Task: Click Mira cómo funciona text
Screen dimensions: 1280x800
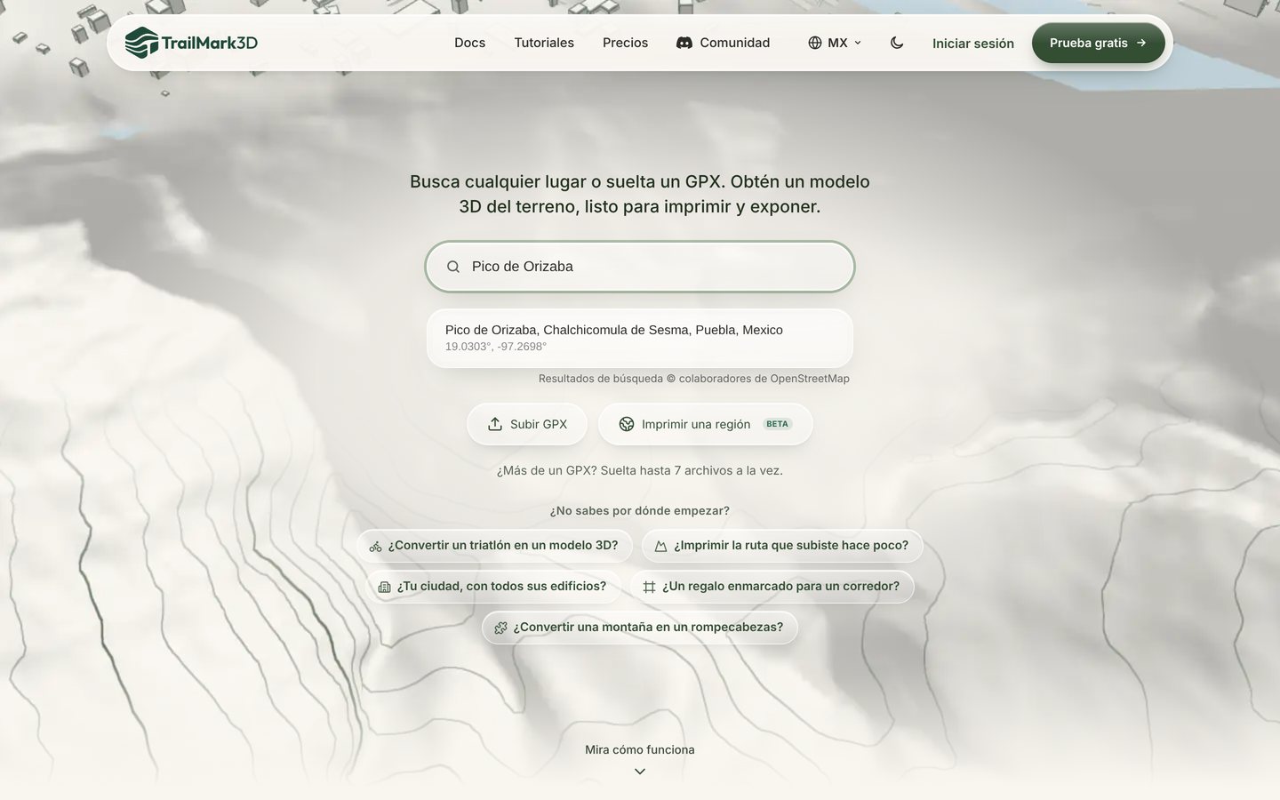Action: [x=640, y=749]
